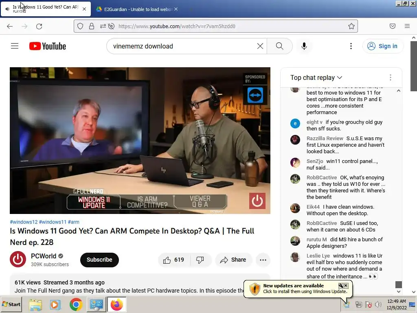Viewport: 417px width, 313px height.
Task: Open the Firefox application menu
Action: tap(407, 26)
